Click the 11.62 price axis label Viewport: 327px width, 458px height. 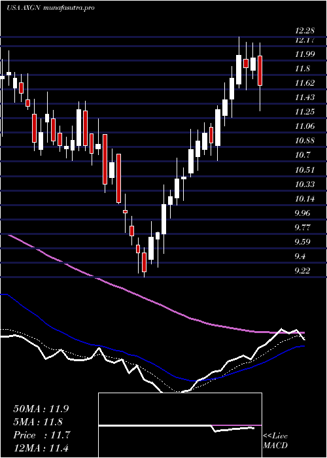(x=305, y=83)
